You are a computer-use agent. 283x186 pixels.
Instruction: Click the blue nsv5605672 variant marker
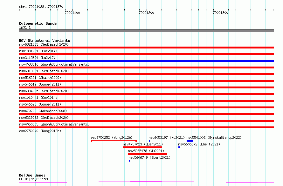(x=179, y=147)
